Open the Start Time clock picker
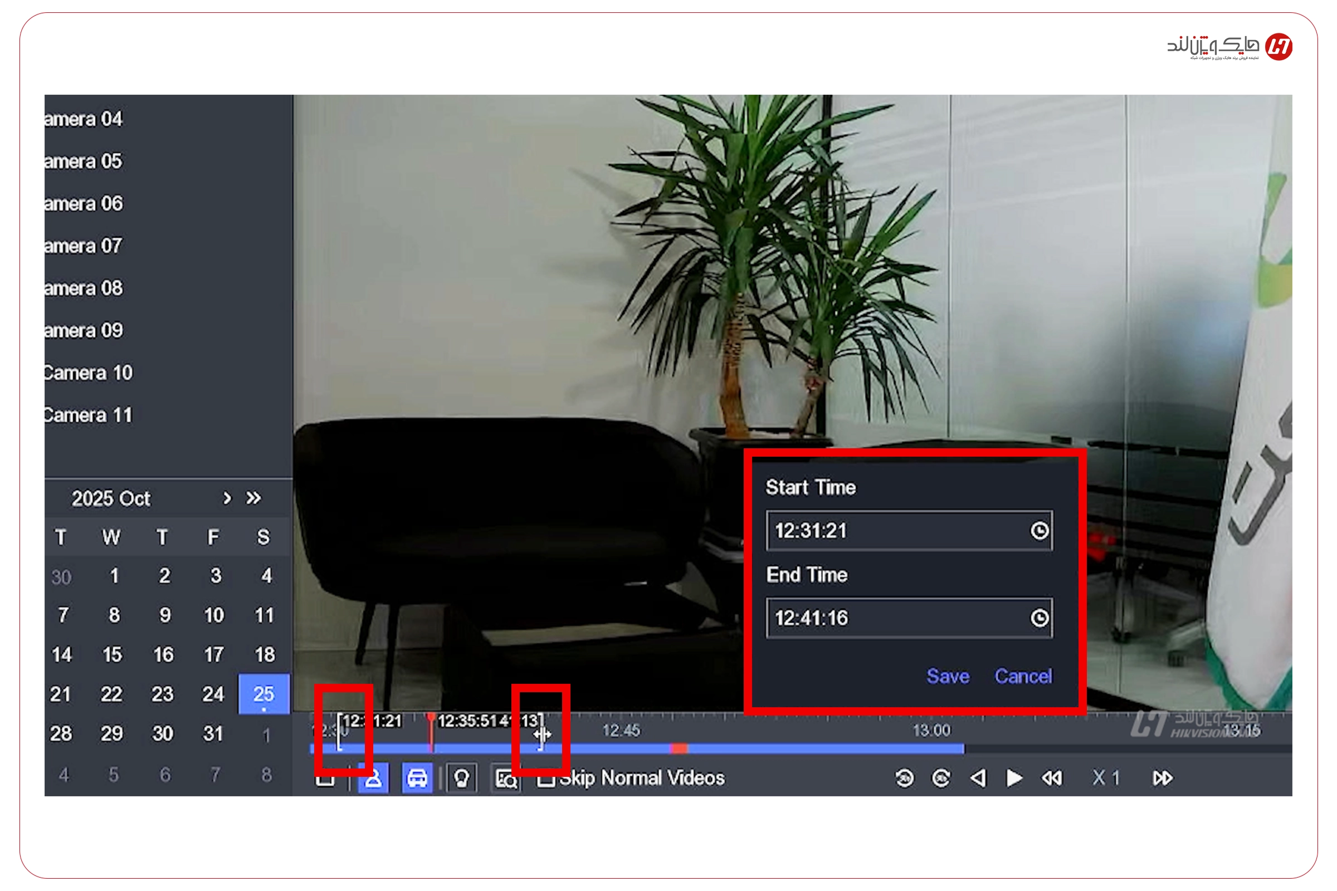 click(x=1039, y=531)
